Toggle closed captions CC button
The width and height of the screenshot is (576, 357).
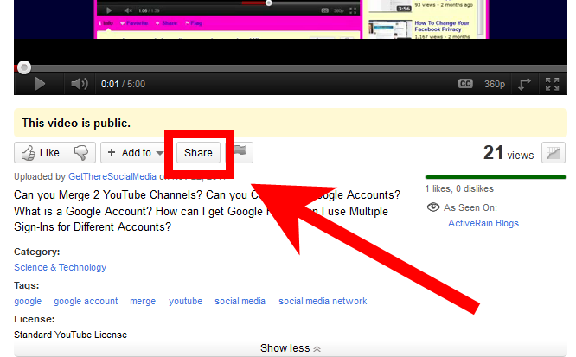(x=465, y=84)
